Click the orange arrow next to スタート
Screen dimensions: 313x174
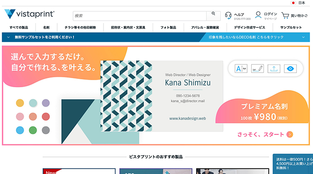[x=290, y=135]
